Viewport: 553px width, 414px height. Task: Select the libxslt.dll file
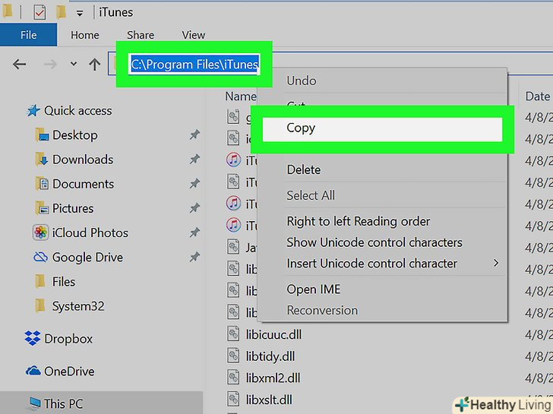pos(269,400)
